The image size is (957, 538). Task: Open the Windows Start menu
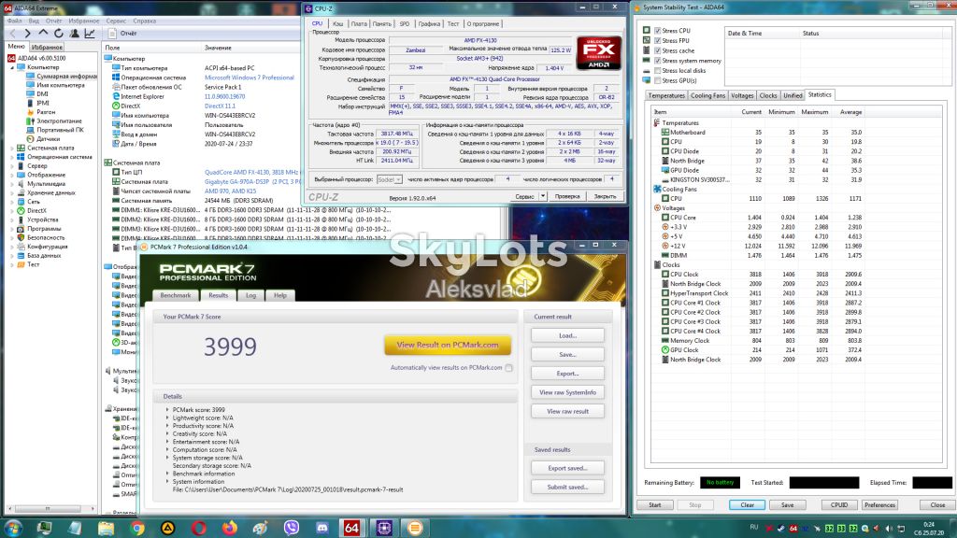point(13,529)
